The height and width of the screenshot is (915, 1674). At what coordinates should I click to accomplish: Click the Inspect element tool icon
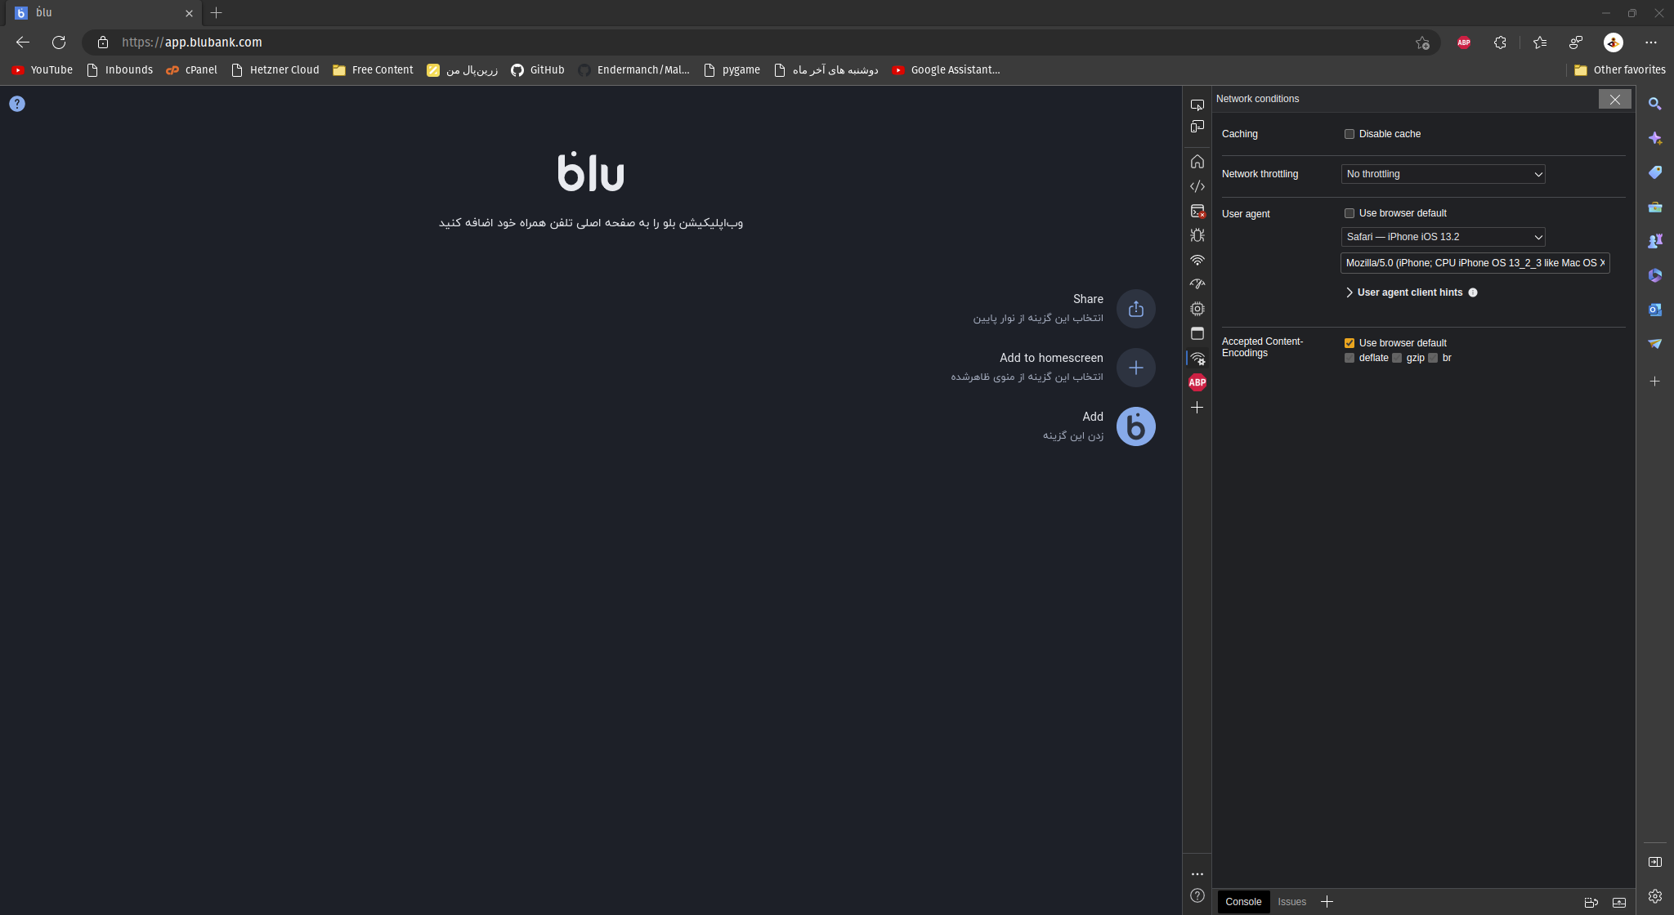(1197, 105)
